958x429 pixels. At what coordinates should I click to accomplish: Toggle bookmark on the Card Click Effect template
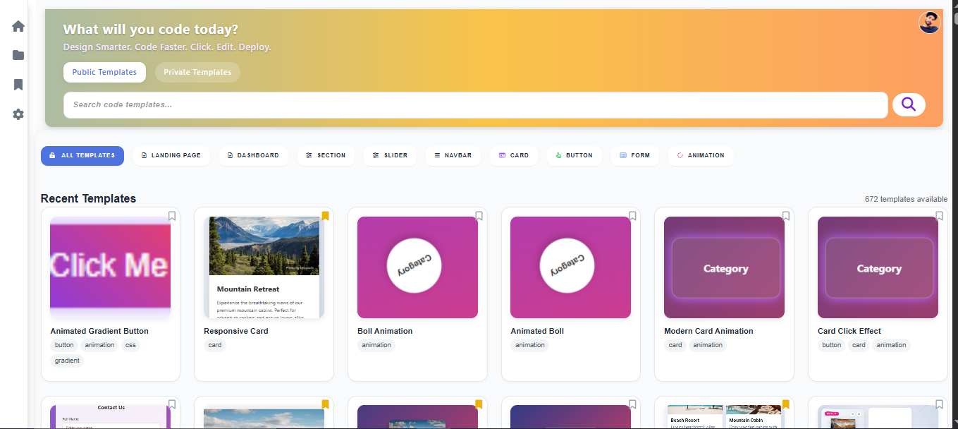coord(939,217)
